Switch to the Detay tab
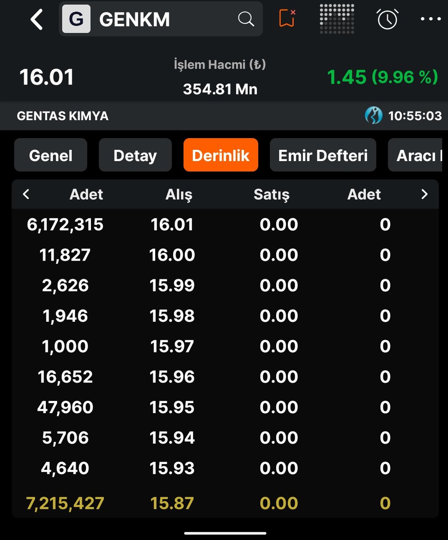 coord(135,155)
